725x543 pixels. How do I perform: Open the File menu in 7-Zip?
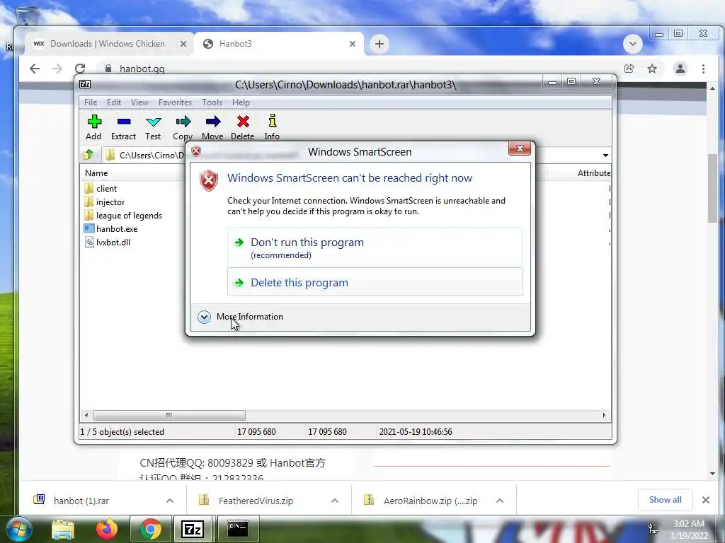91,103
